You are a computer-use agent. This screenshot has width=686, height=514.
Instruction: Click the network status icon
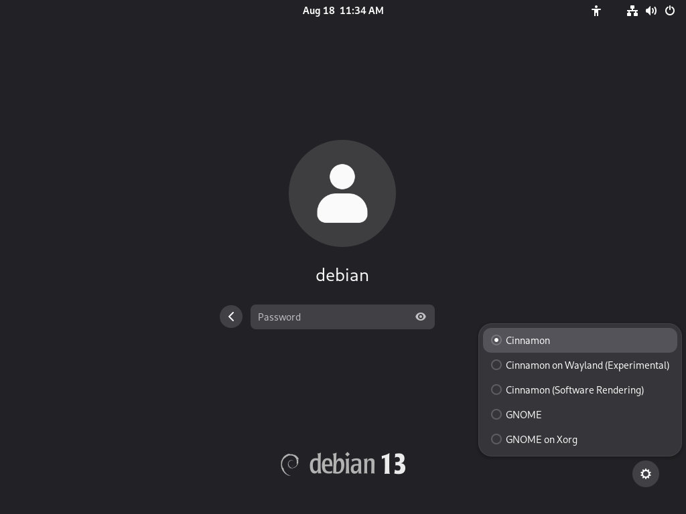(x=632, y=11)
